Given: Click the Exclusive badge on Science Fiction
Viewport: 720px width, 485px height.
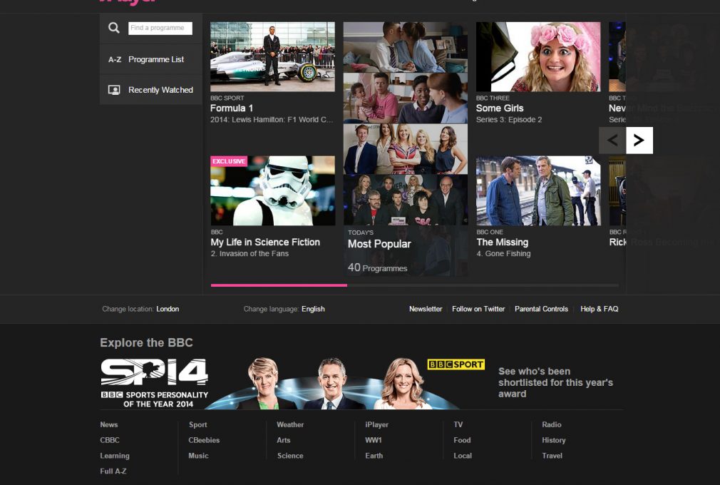Looking at the screenshot, I should [x=228, y=161].
